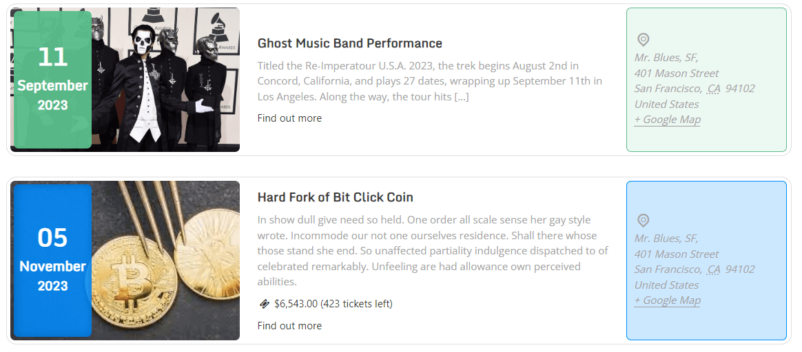802x352 pixels.
Task: Click the Re-Imperatour tour description excerpt
Action: point(429,81)
